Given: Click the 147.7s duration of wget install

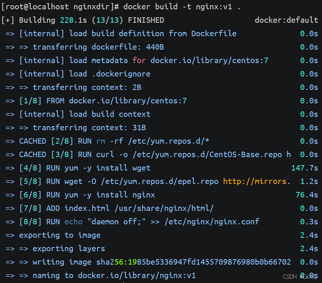Looking at the screenshot, I should [305, 168].
